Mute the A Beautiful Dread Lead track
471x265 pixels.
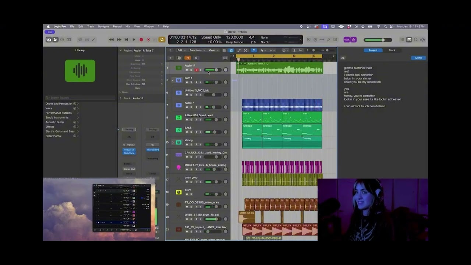187,120
